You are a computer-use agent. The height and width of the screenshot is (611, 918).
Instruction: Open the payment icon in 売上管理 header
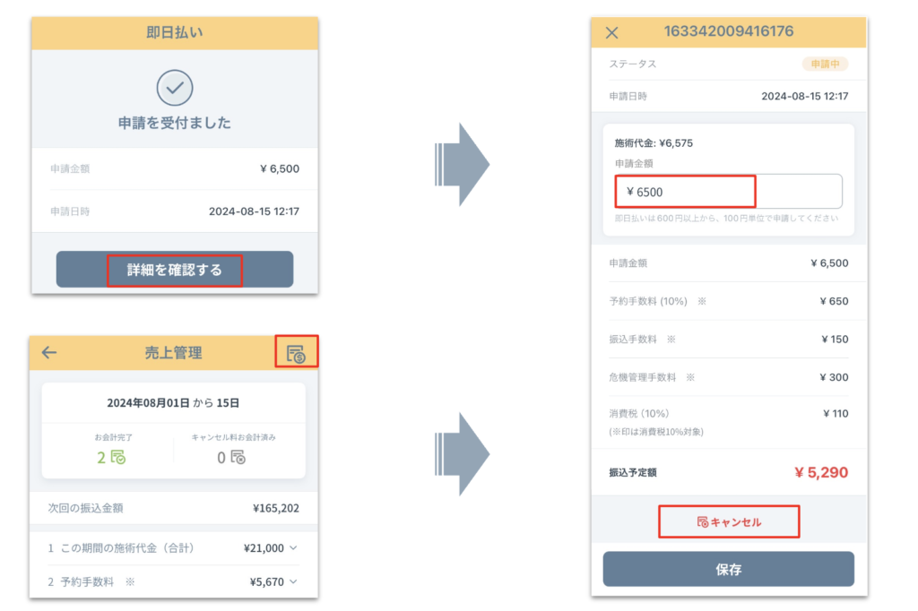296,354
